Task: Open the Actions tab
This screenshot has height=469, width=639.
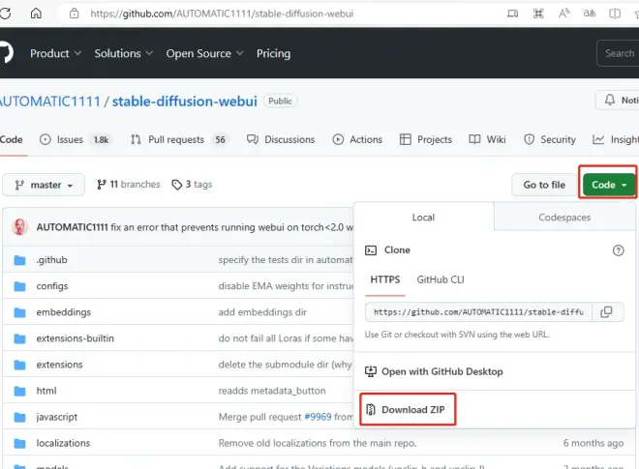Action: click(357, 139)
